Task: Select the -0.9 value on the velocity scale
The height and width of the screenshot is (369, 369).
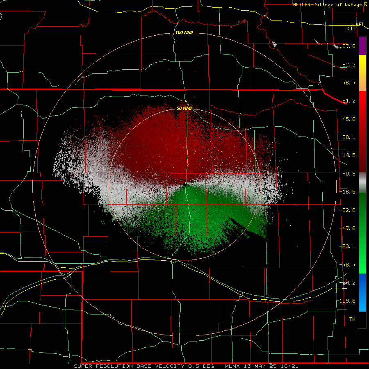Action: [x=349, y=174]
